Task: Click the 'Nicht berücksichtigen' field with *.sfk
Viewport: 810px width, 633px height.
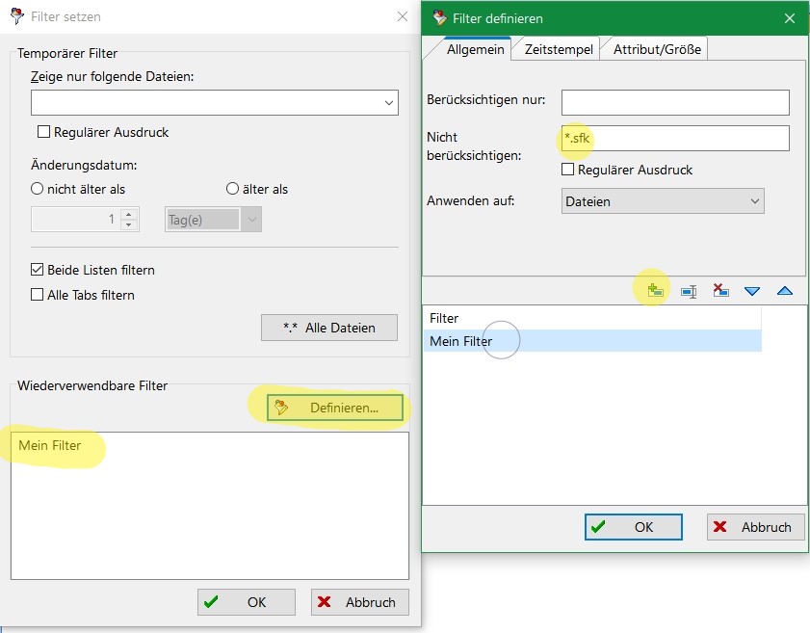Action: tap(675, 139)
